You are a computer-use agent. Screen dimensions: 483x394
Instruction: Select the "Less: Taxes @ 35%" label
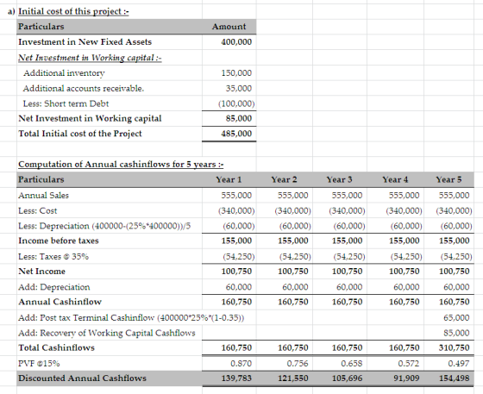click(x=53, y=257)
